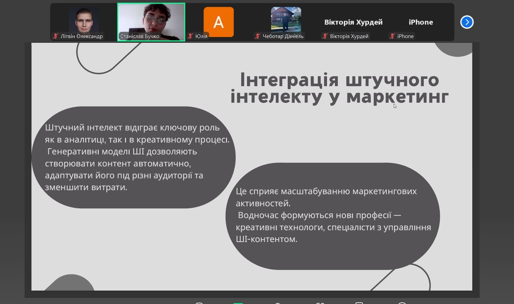The width and height of the screenshot is (514, 304).
Task: Click muted mic icon beside Юлія
Action: tap(190, 36)
